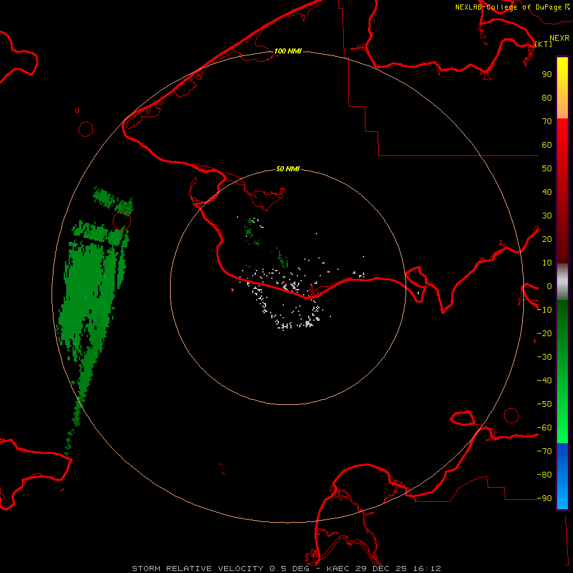Viewport: 573px width, 573px height.
Task: Click the NEXLAB-College of DuPage credit text
Action: [x=508, y=7]
